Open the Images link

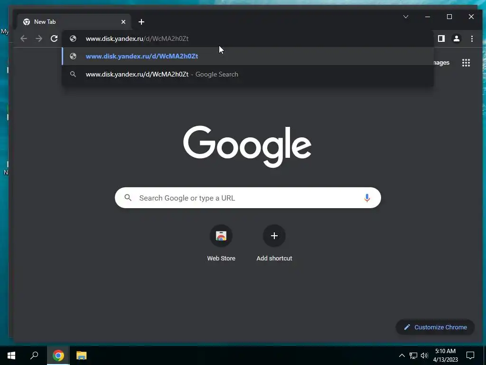pyautogui.click(x=441, y=63)
